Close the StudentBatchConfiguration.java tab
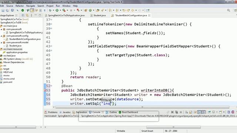237x133 pixels. click(149, 16)
